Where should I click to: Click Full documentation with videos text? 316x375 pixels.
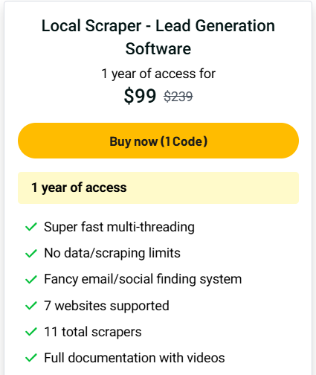coord(135,358)
